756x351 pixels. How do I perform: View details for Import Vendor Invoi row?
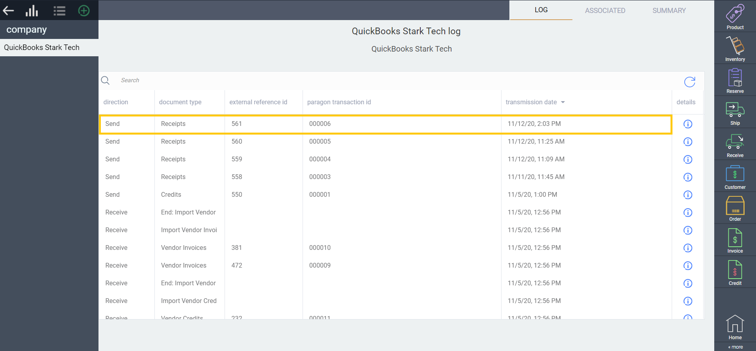pyautogui.click(x=688, y=230)
